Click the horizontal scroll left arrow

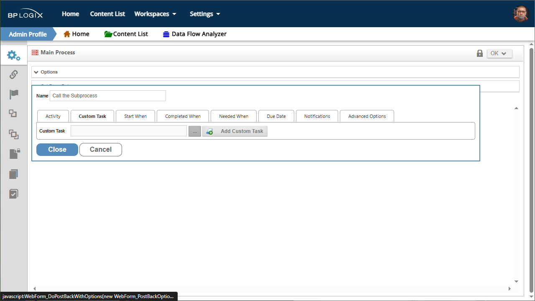34,288
